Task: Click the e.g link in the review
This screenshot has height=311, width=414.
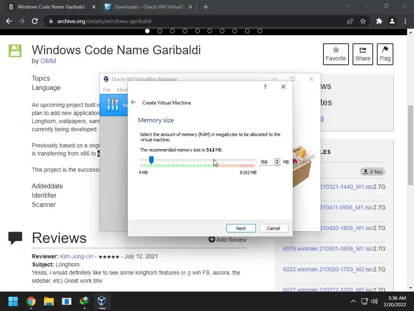Action: pos(186,273)
